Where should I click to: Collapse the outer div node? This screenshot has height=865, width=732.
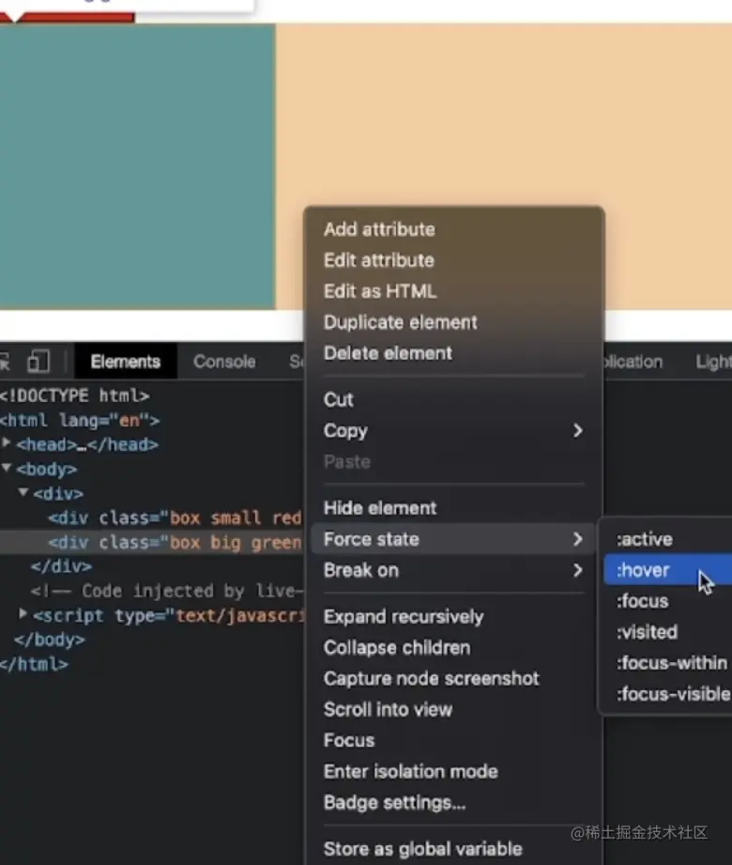pos(23,492)
